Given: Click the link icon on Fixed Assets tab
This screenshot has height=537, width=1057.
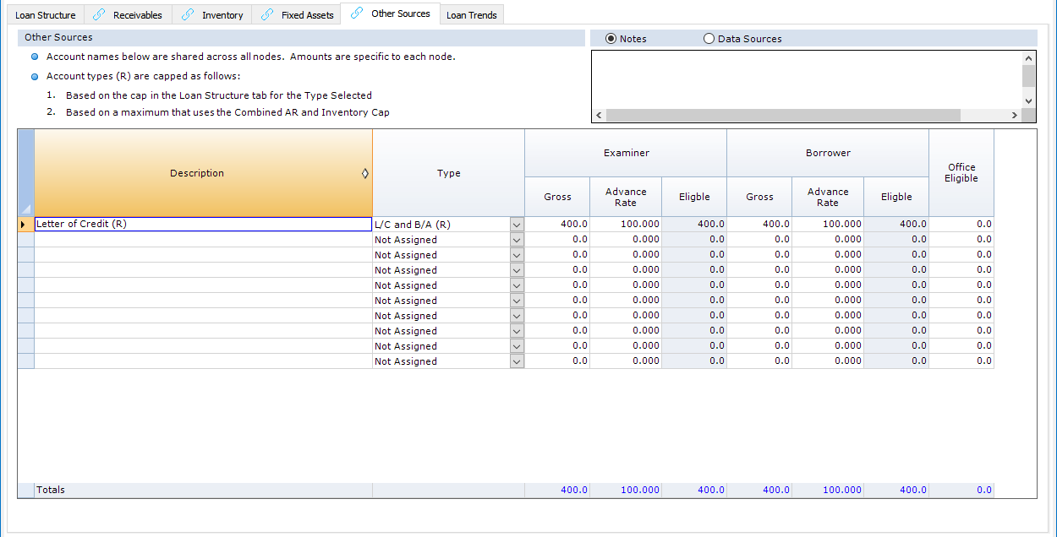Looking at the screenshot, I should (267, 14).
